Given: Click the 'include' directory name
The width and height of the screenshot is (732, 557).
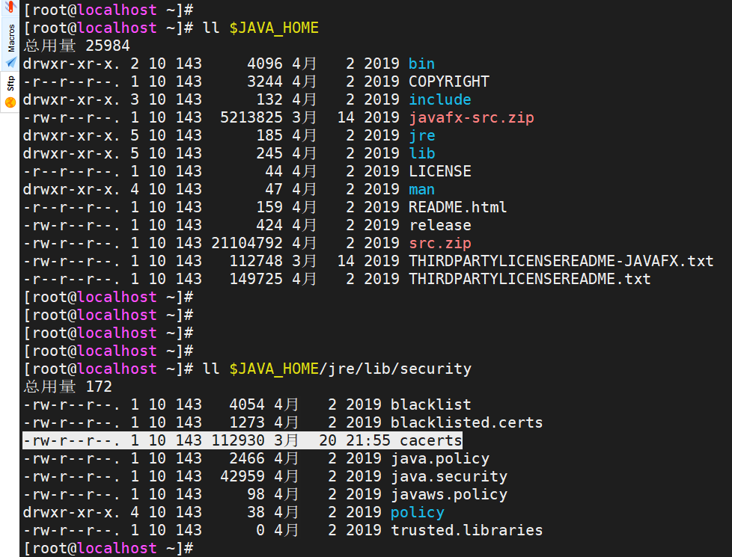Looking at the screenshot, I should click(x=440, y=99).
